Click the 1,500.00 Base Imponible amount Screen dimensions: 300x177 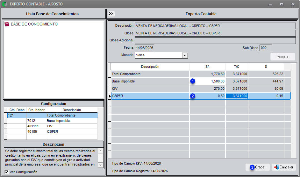click(x=207, y=81)
